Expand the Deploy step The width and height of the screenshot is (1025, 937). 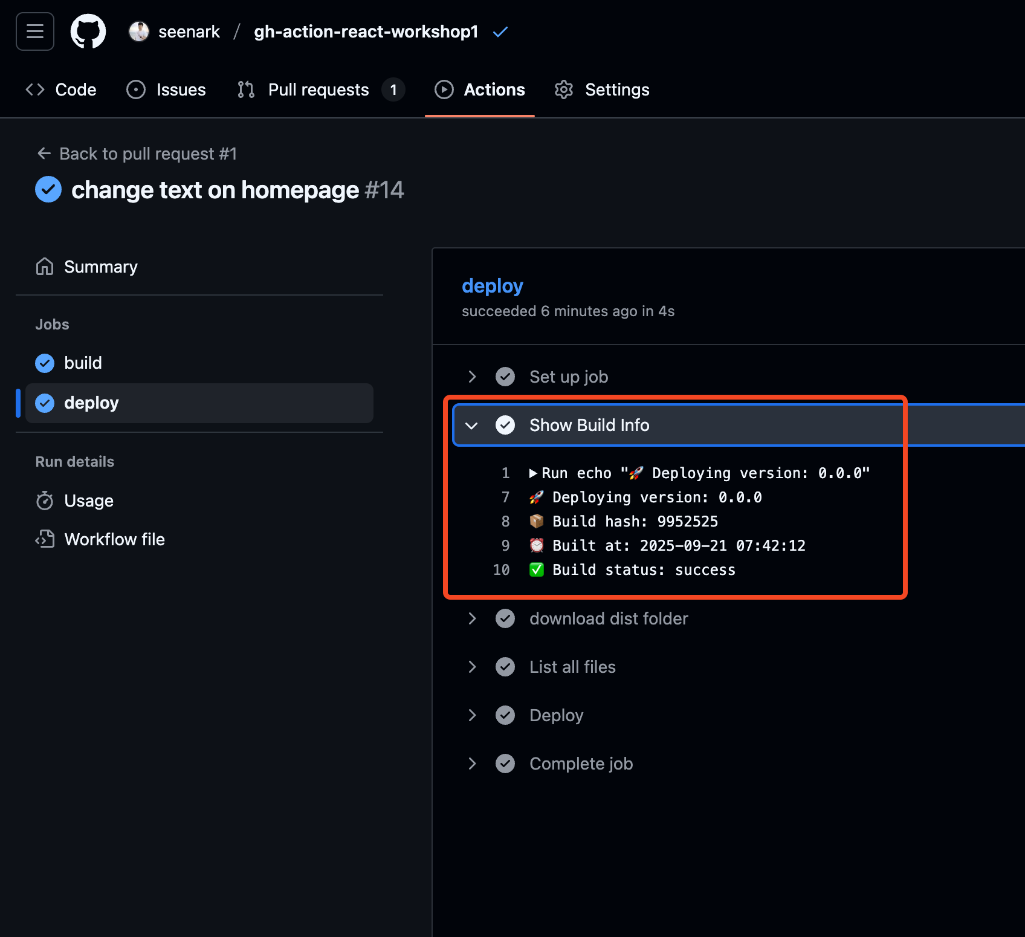pyautogui.click(x=472, y=715)
